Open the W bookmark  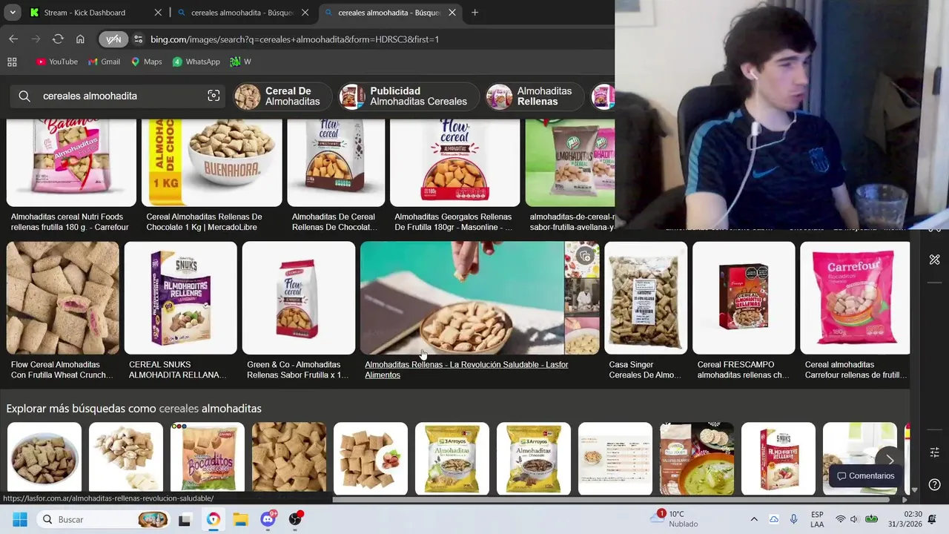click(240, 62)
